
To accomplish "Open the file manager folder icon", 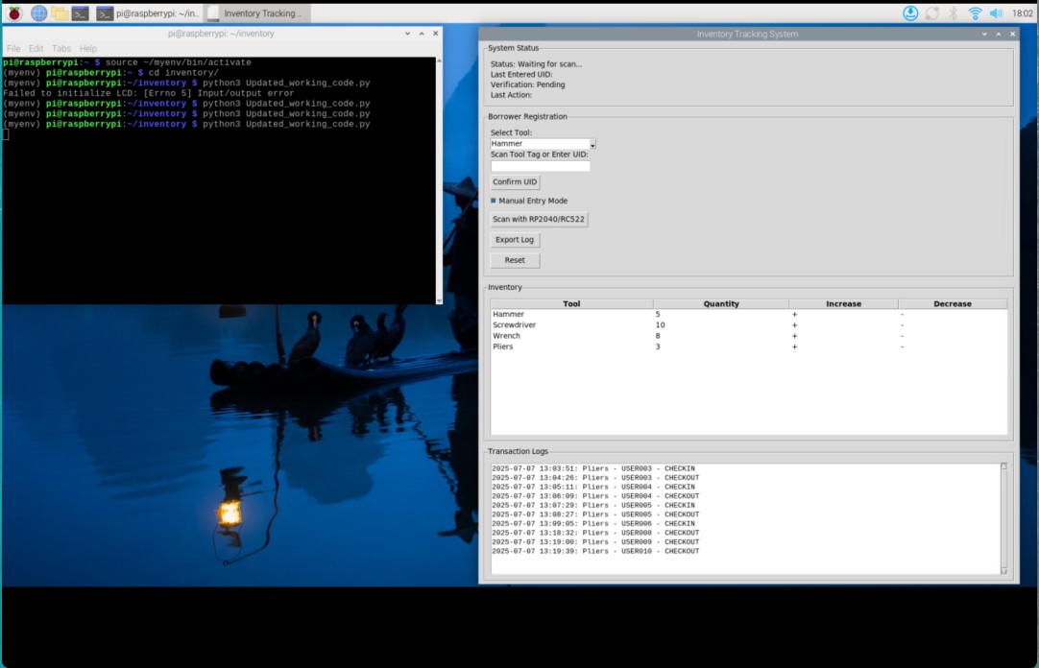I will click(x=60, y=13).
